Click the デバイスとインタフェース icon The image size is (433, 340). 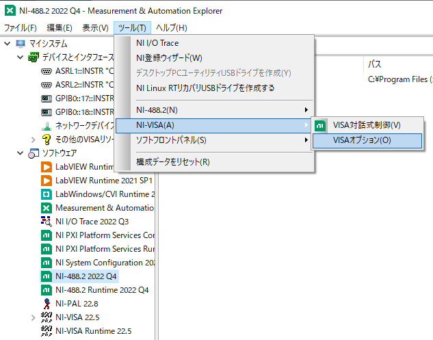[34, 57]
